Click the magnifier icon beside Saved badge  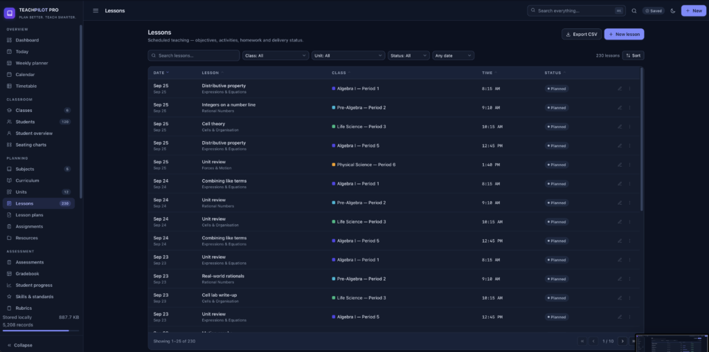(634, 11)
